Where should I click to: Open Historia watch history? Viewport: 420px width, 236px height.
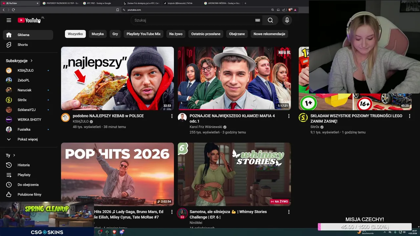[28, 165]
